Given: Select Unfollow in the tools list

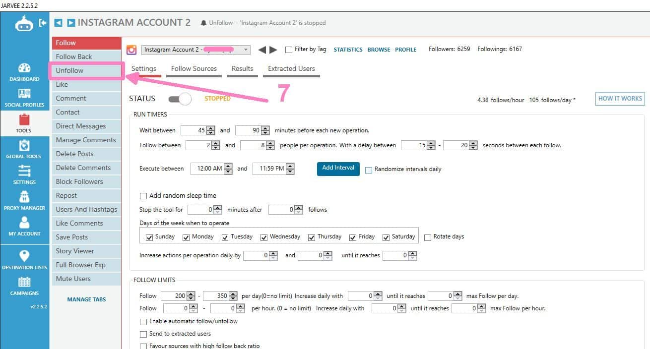Looking at the screenshot, I should point(87,70).
